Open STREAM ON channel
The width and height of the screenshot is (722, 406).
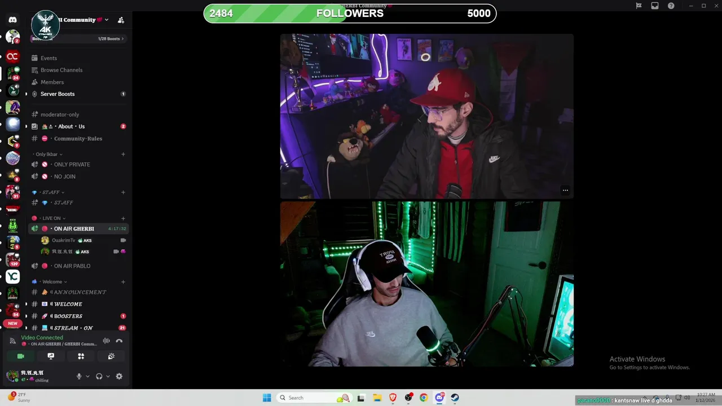point(78,328)
